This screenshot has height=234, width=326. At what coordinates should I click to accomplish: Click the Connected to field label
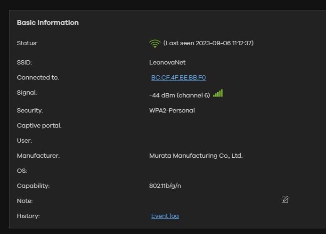tap(38, 78)
